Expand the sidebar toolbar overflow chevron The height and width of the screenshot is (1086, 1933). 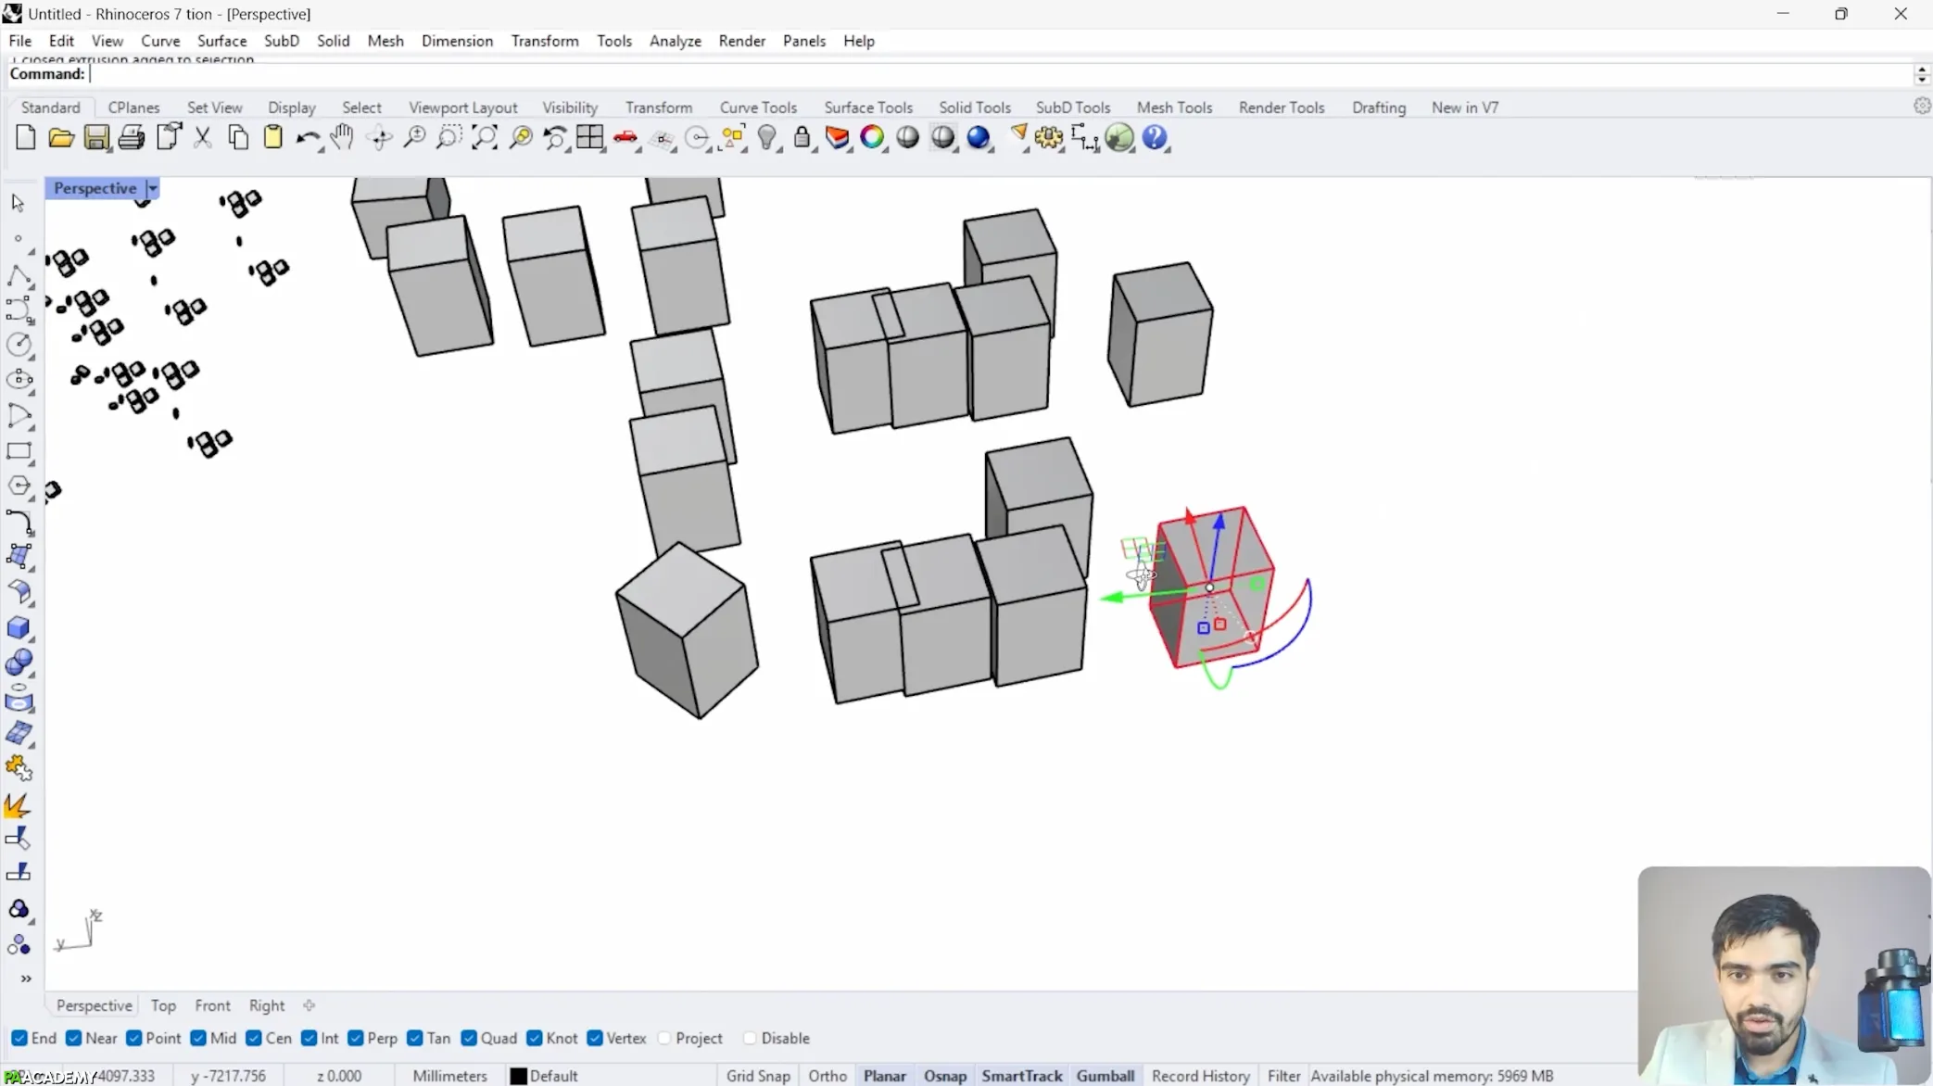point(26,979)
